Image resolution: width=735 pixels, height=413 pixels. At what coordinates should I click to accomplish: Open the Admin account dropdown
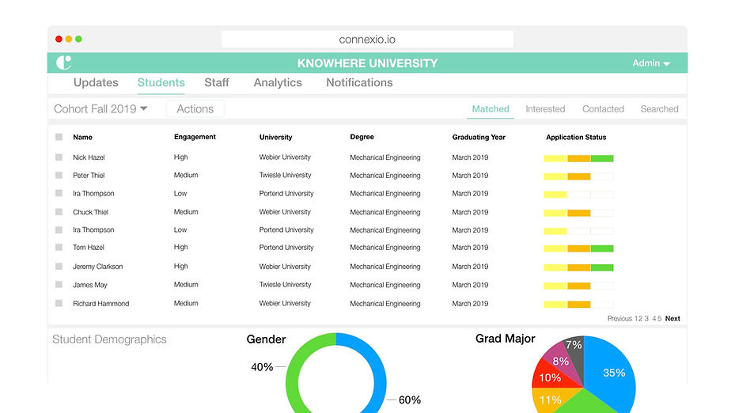point(651,63)
